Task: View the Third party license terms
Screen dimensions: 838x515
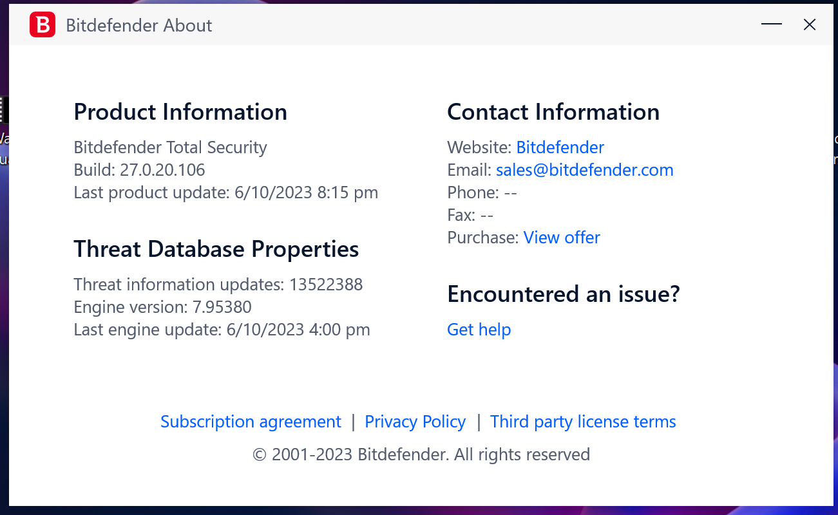Action: tap(583, 422)
